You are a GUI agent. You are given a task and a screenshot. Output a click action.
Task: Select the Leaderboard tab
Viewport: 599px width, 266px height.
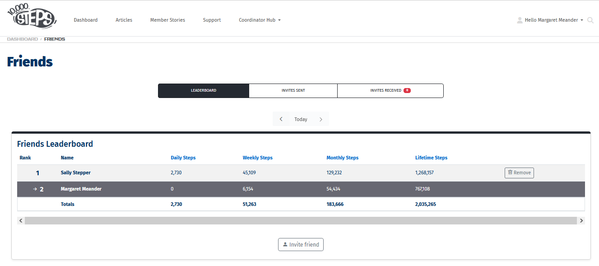click(x=203, y=91)
